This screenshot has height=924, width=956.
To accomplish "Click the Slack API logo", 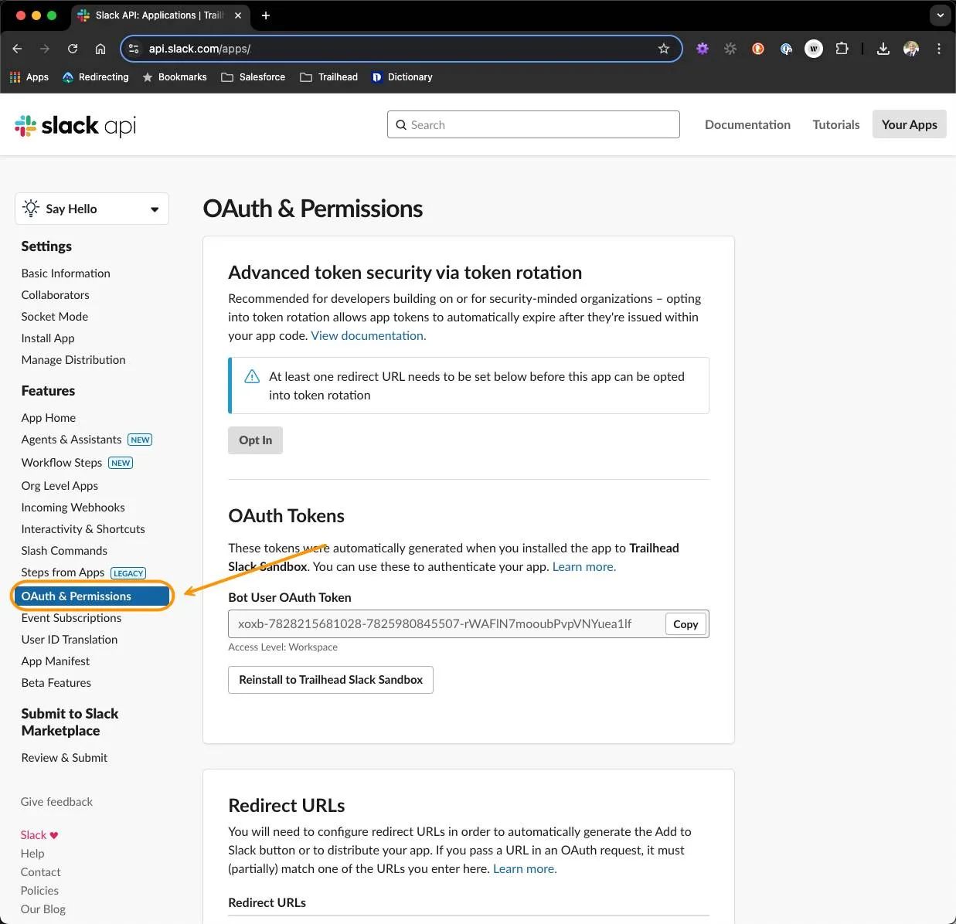I will pos(74,125).
